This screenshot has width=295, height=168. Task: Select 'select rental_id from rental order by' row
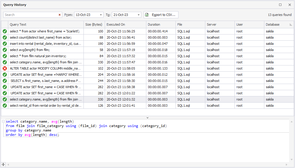[147, 106]
